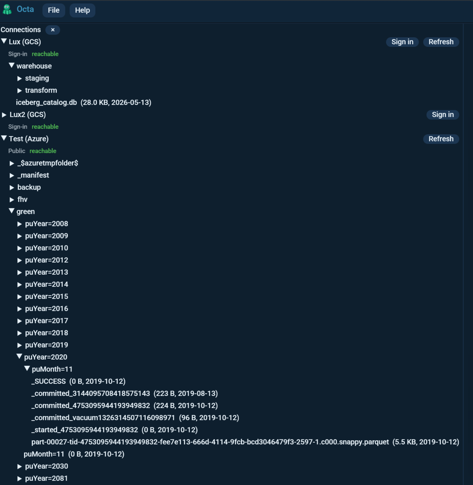The width and height of the screenshot is (473, 485).
Task: Open the Help menu
Action: point(82,10)
